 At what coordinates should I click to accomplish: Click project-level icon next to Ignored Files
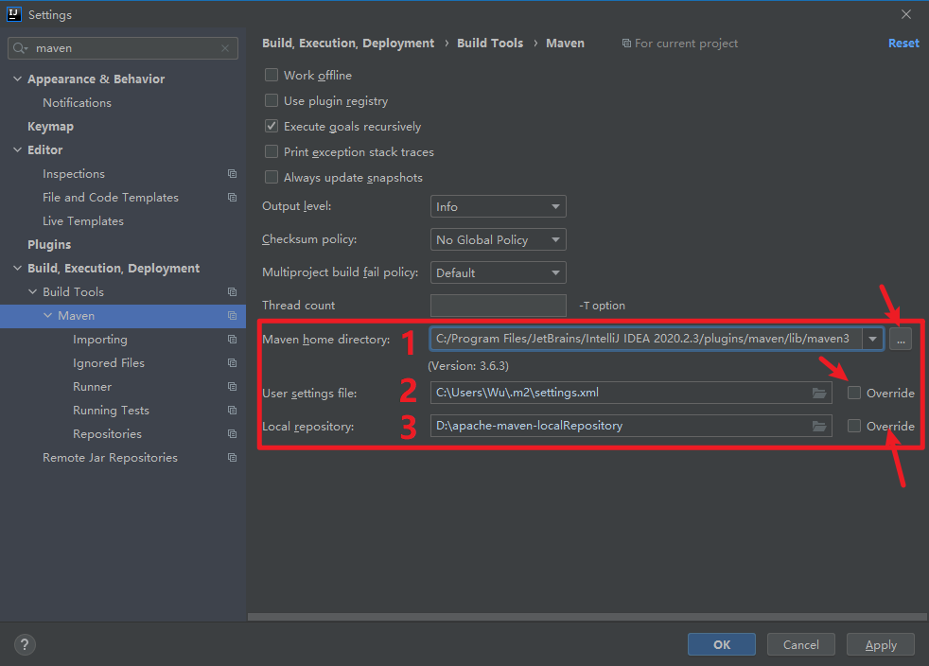233,363
